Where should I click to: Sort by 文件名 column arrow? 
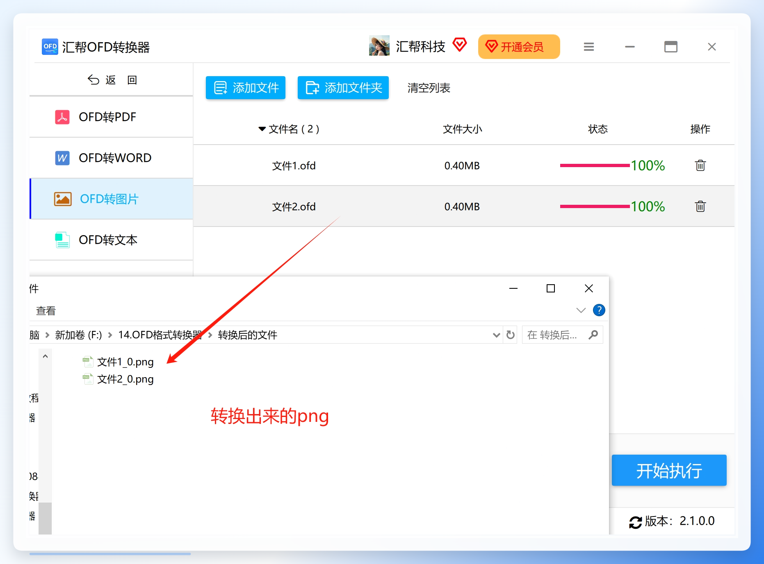coord(262,129)
